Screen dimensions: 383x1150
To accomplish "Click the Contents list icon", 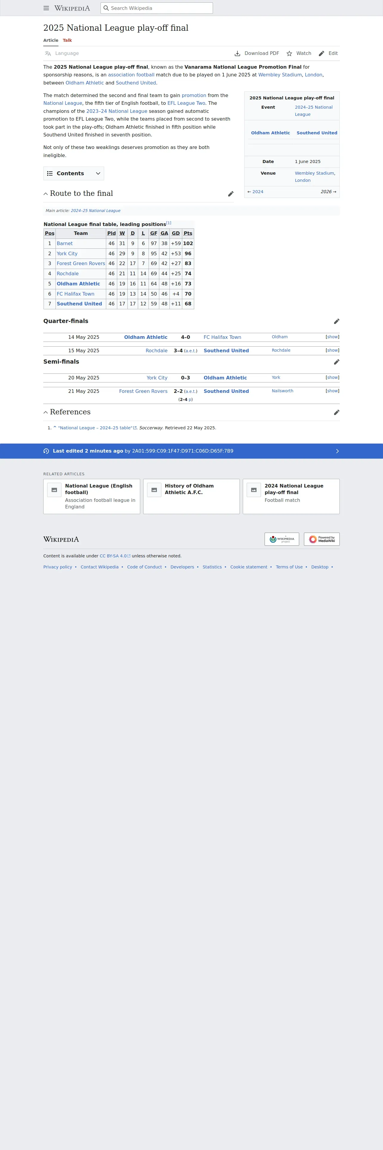I will (50, 174).
